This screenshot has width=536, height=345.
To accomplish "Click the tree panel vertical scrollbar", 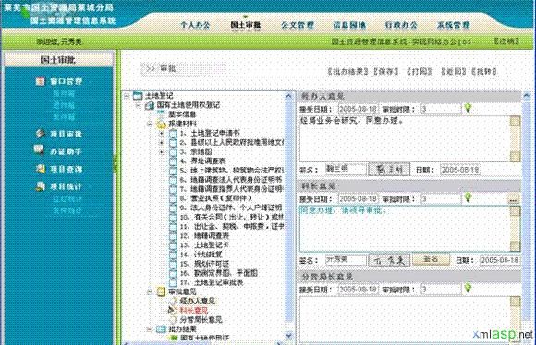I will click(x=289, y=216).
